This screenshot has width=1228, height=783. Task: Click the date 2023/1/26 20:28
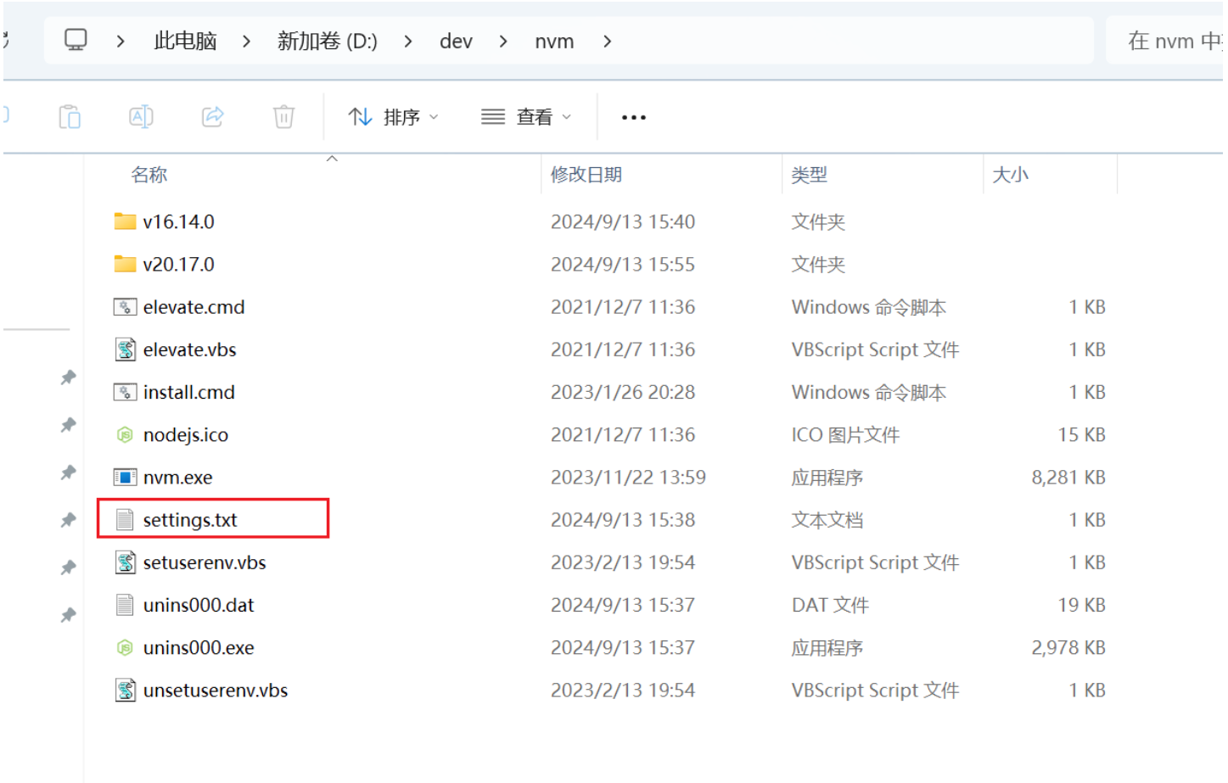[623, 392]
